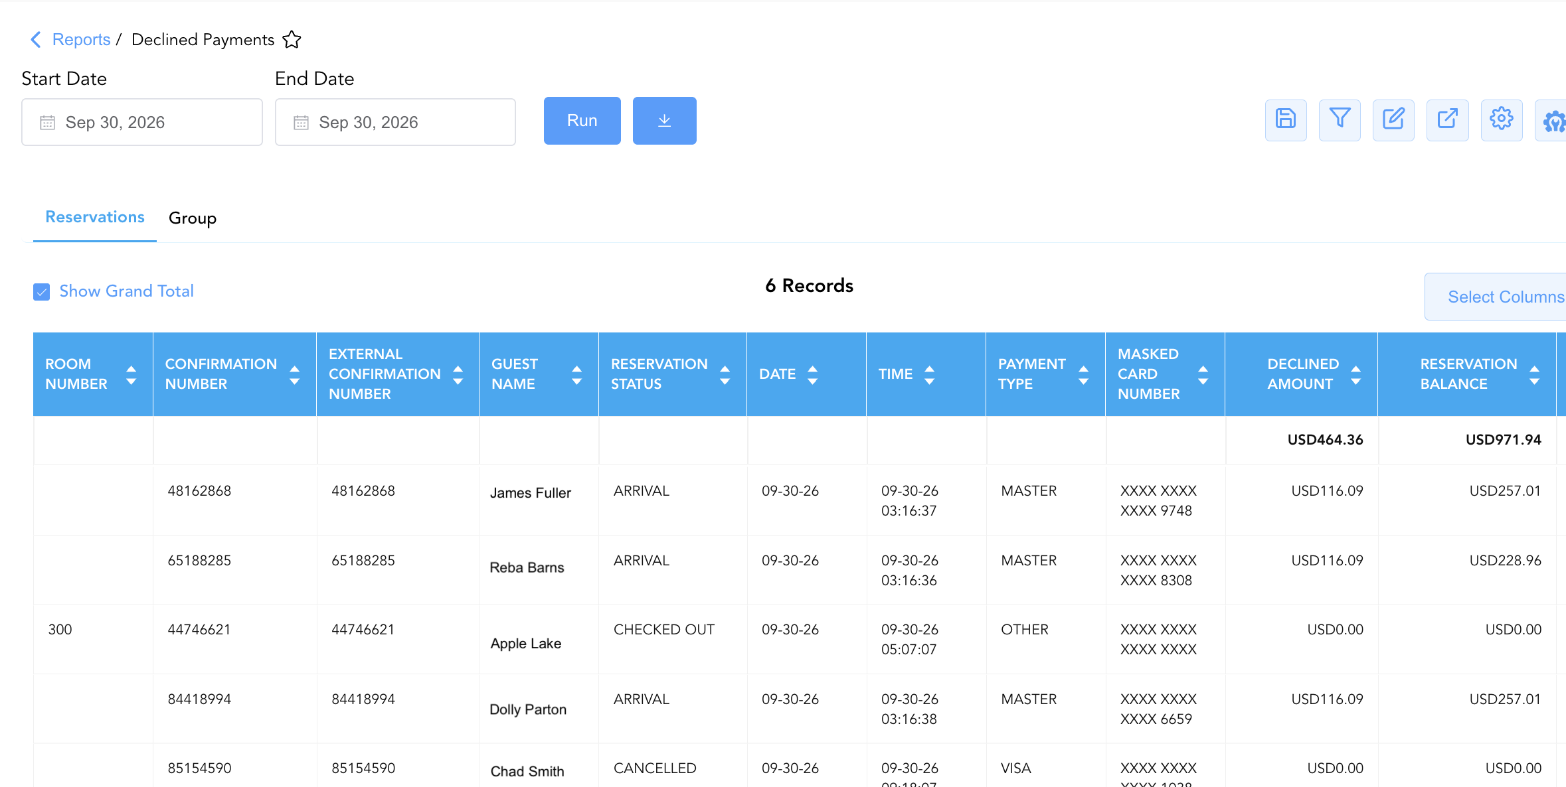Open the End Date field Sep 30, 2026
The image size is (1566, 787).
tap(395, 122)
